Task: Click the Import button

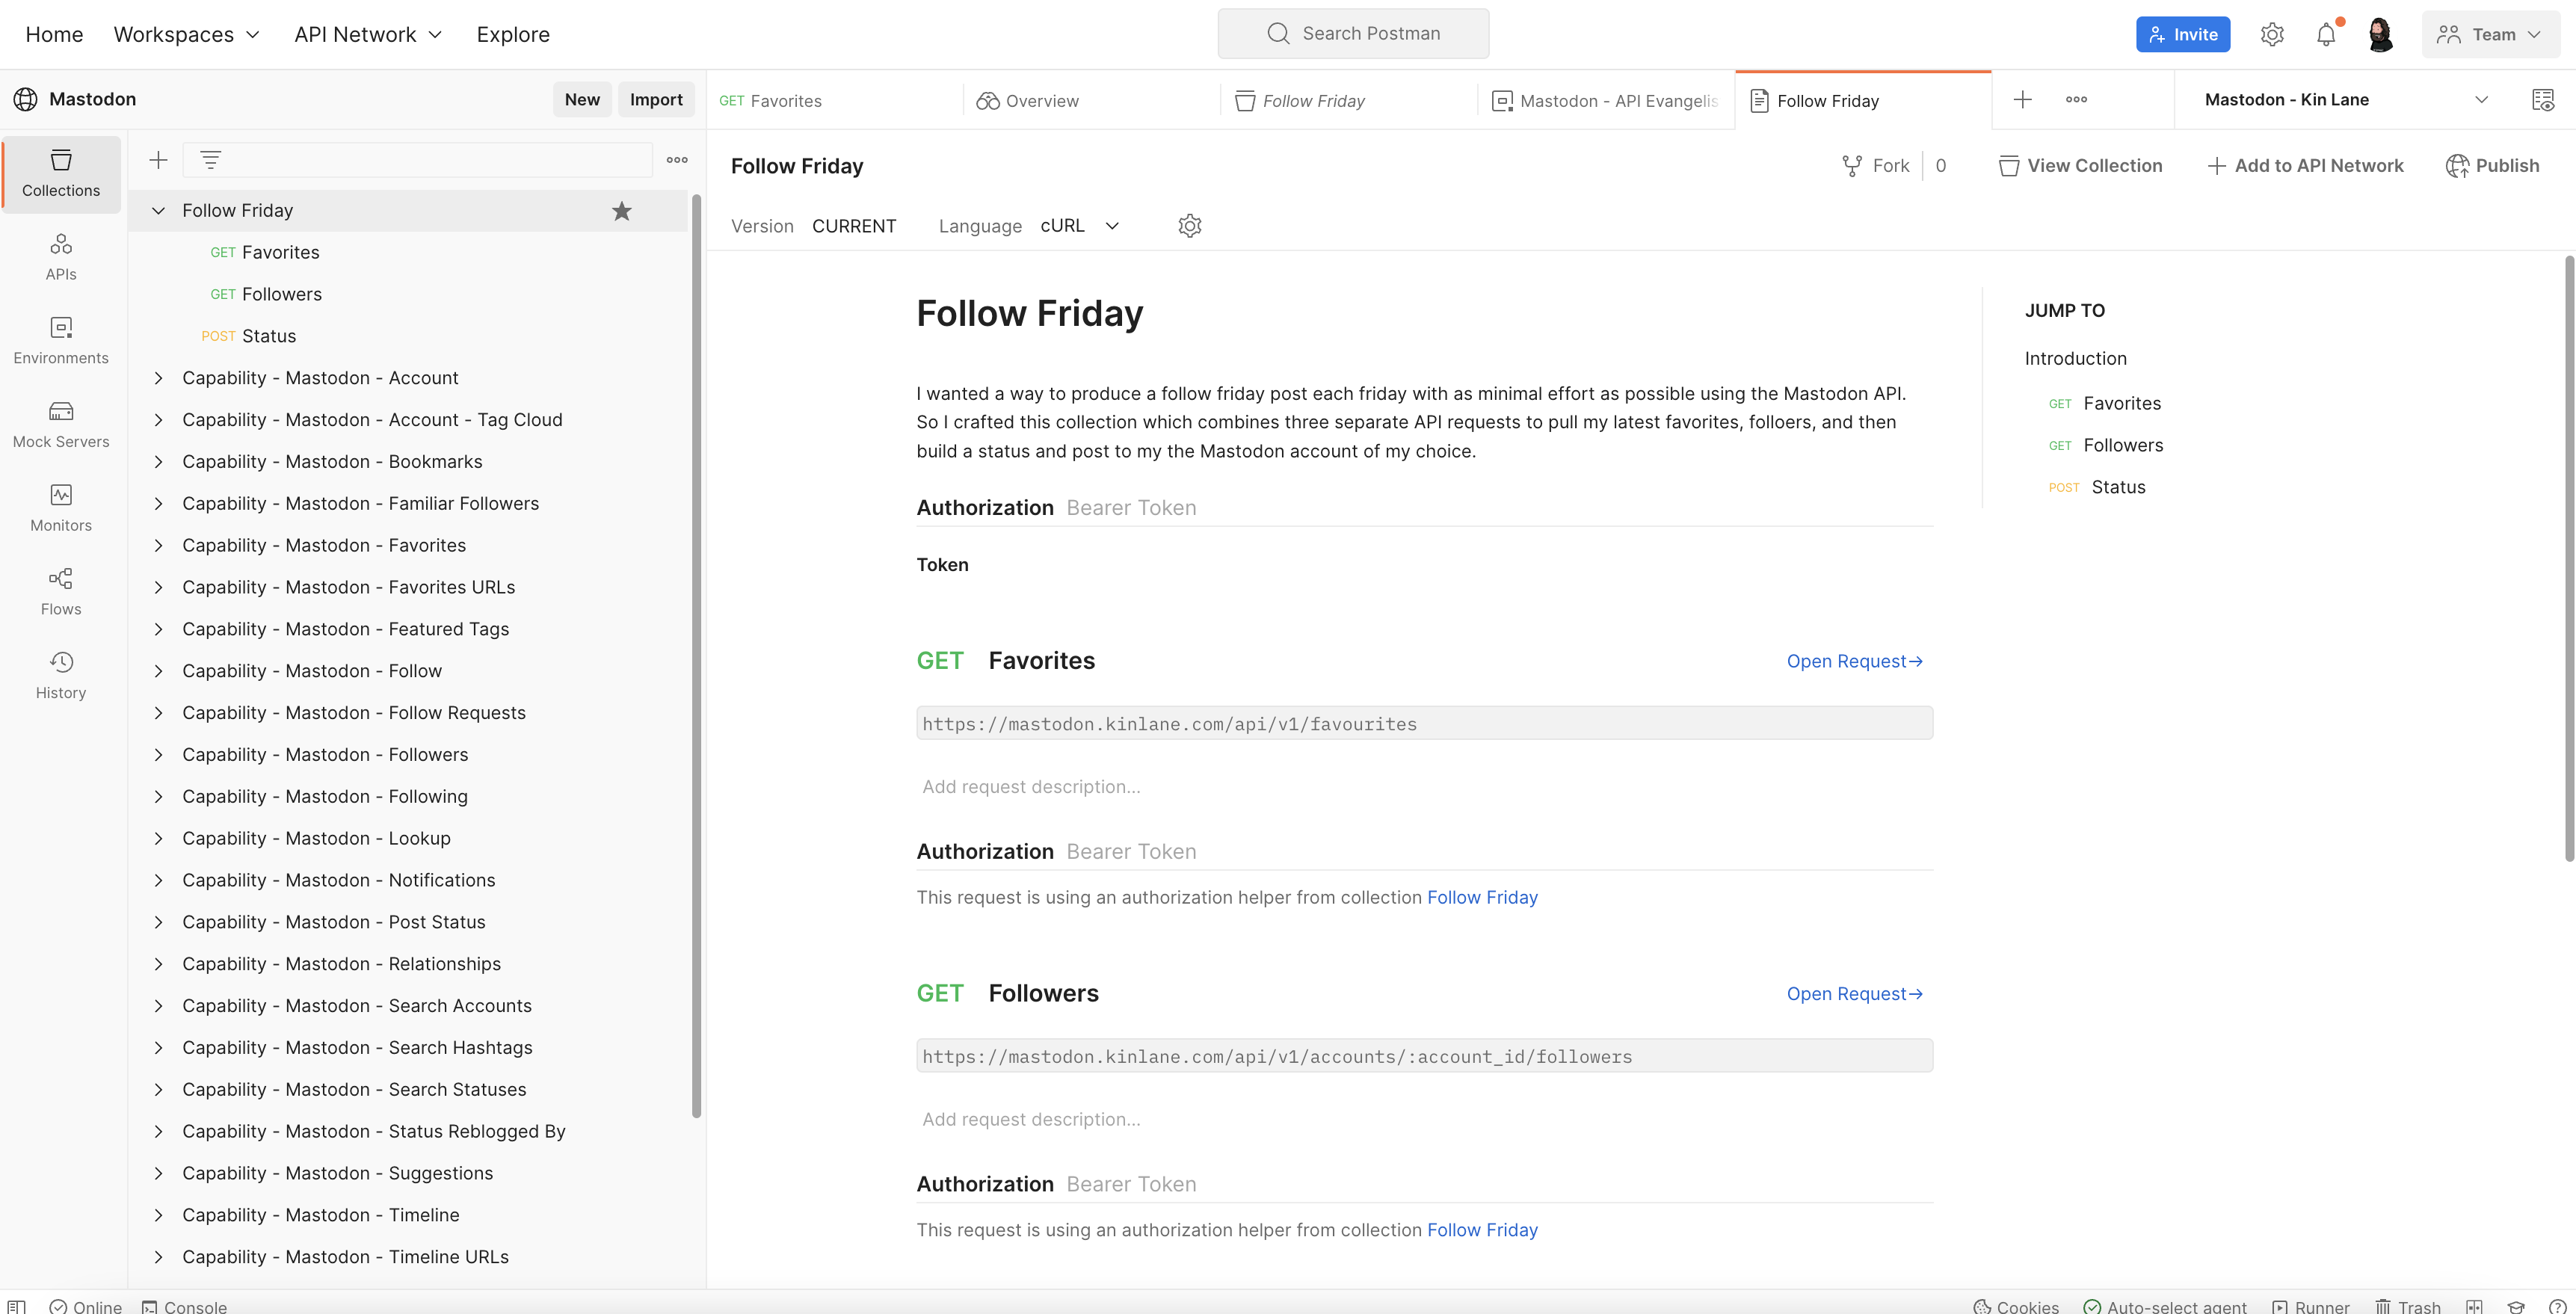Action: [656, 100]
